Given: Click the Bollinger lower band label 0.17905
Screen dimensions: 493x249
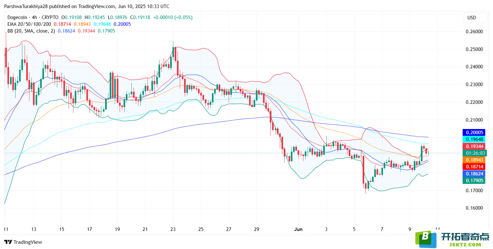Looking at the screenshot, I should click(475, 180).
